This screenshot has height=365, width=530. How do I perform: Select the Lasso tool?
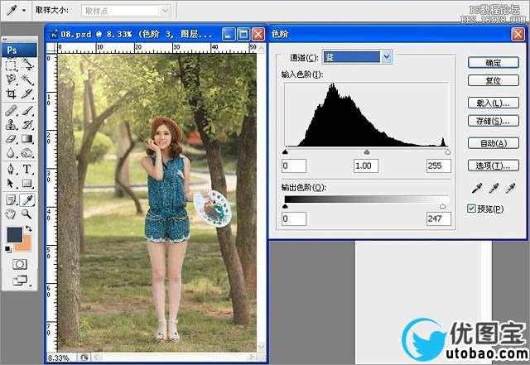[x=11, y=79]
